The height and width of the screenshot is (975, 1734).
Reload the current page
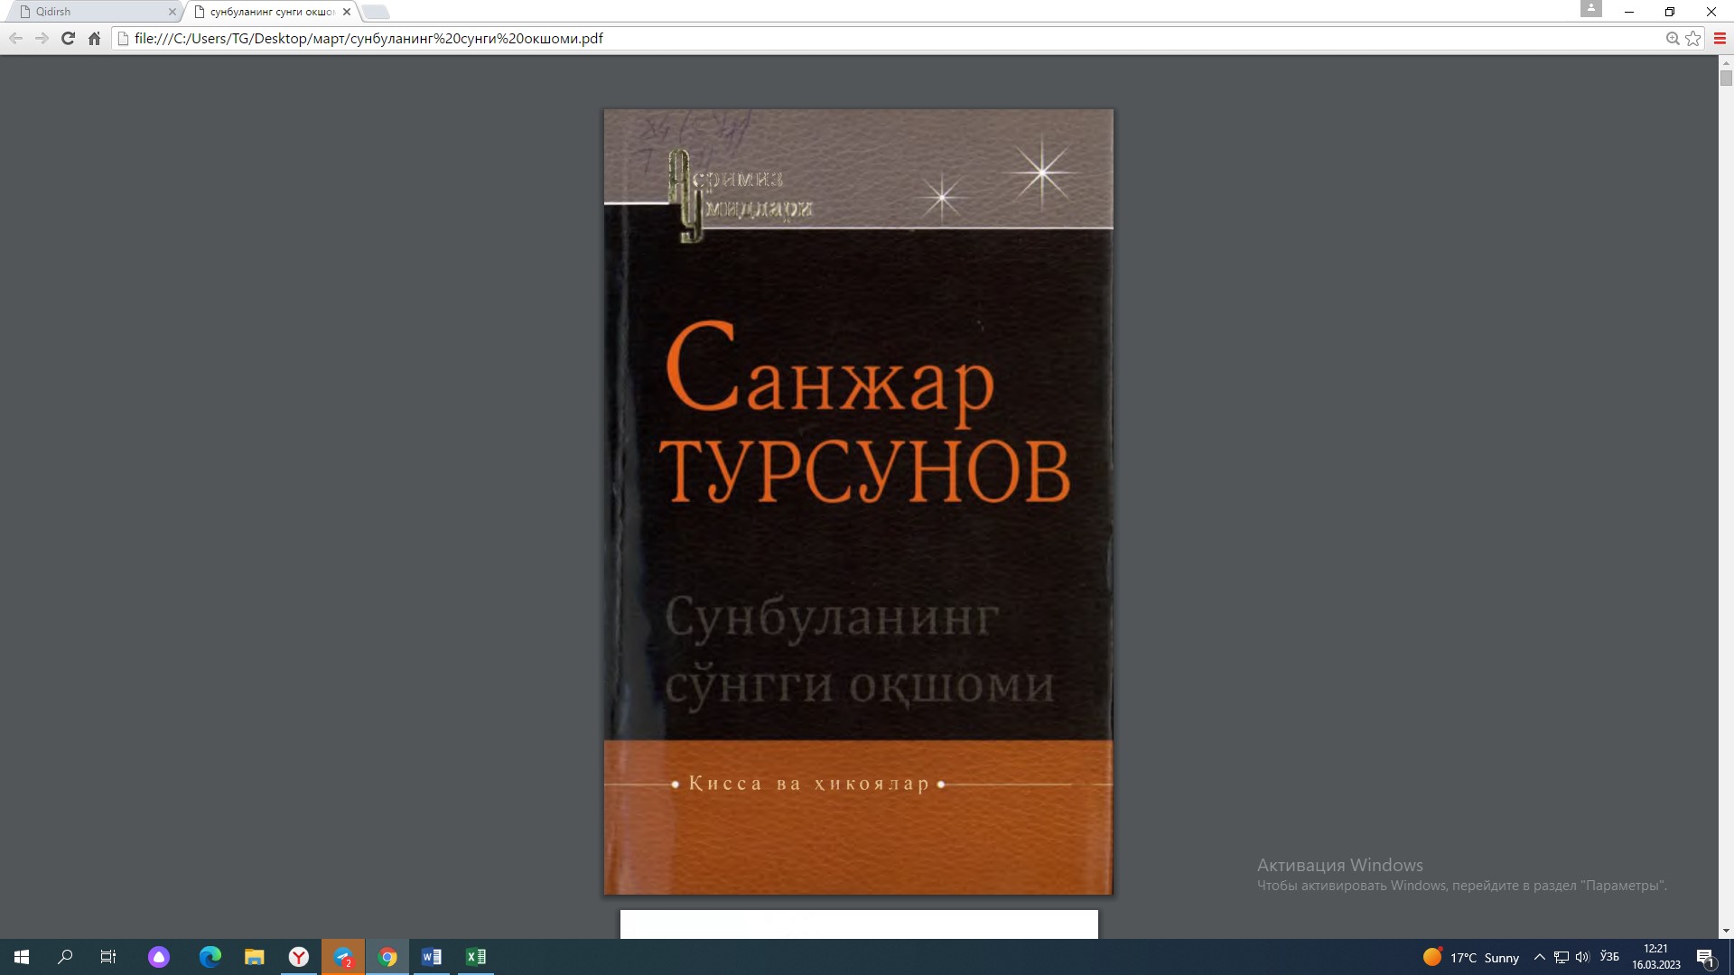[68, 38]
